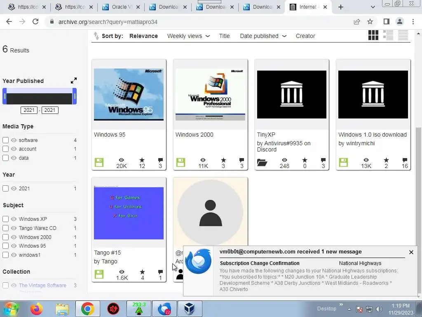This screenshot has height=317, width=422.
Task: Switch to compact list view
Action: click(403, 35)
